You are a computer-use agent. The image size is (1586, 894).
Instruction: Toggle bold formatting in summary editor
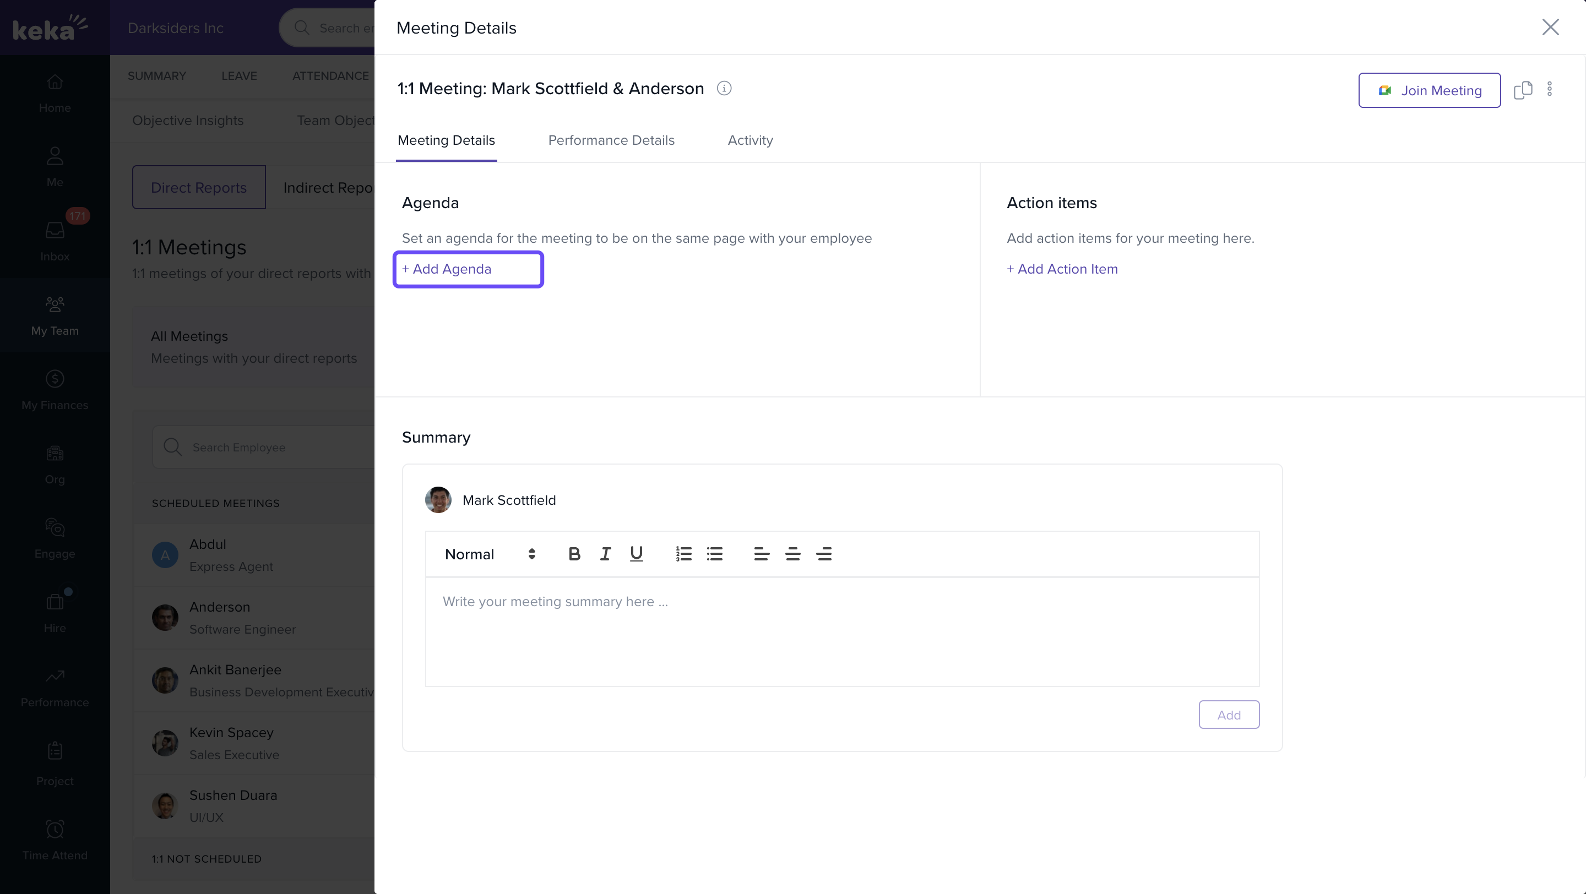click(x=574, y=554)
